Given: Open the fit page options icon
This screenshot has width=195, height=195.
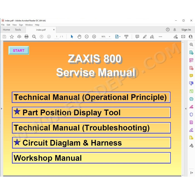Looking at the screenshot, I should (x=118, y=36).
